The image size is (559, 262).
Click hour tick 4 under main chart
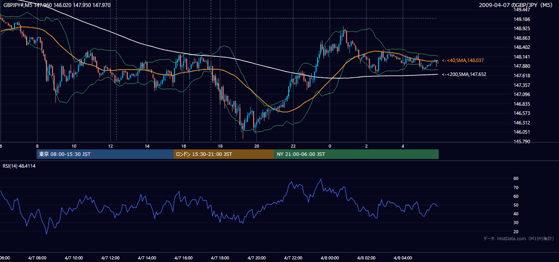(403, 146)
